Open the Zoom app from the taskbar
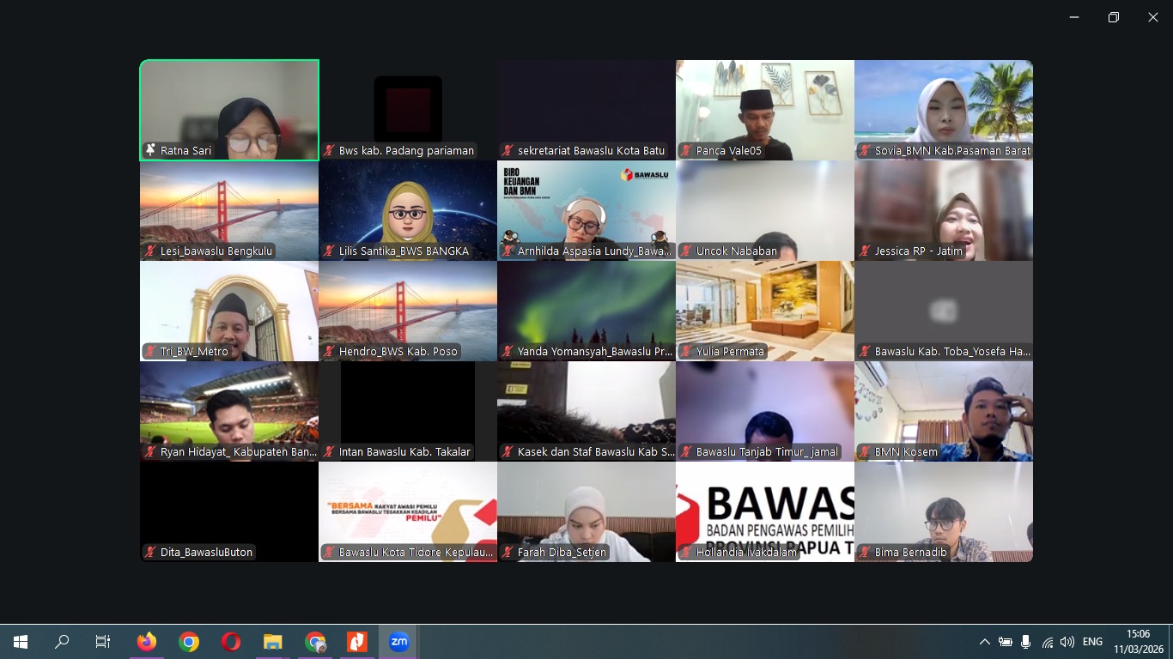 point(398,641)
